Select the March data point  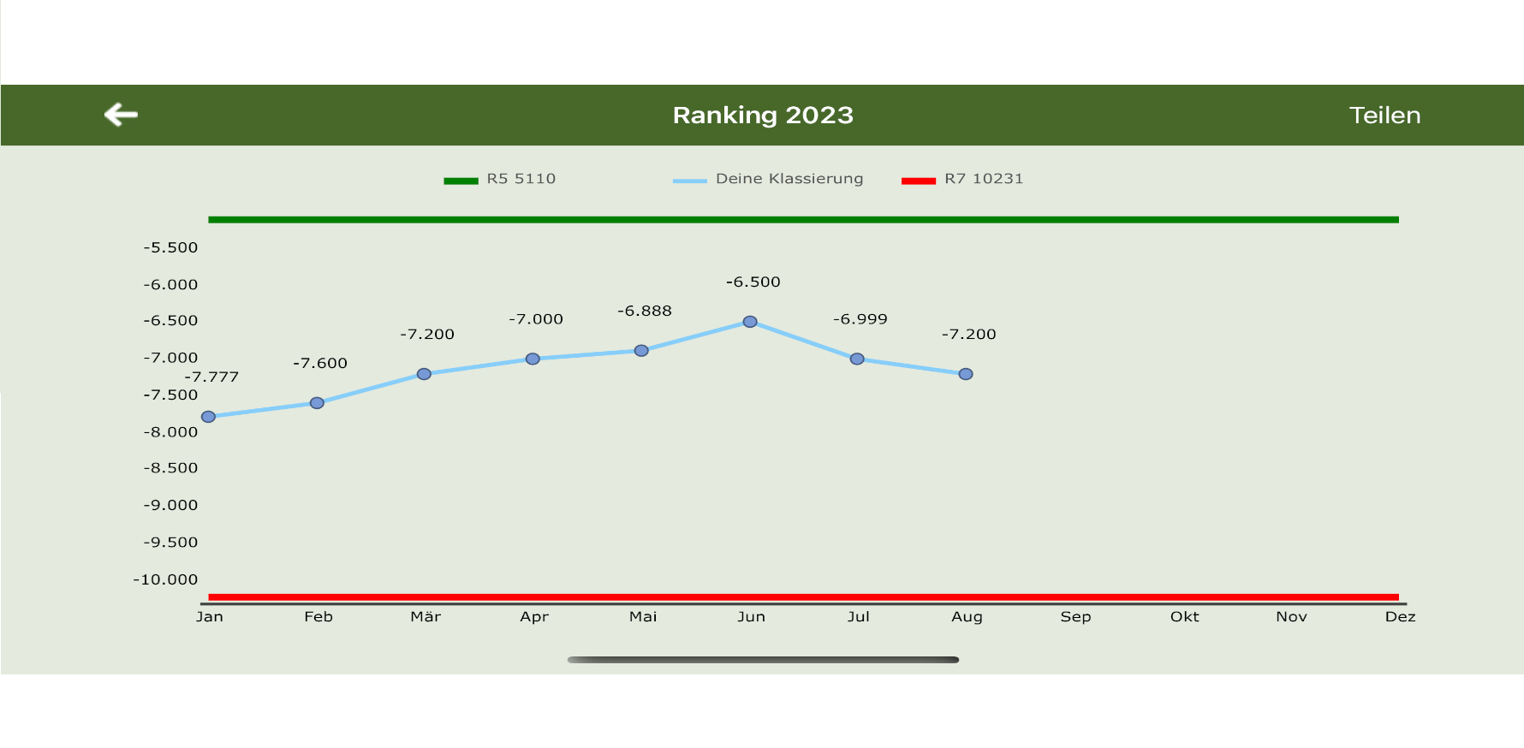coord(424,374)
